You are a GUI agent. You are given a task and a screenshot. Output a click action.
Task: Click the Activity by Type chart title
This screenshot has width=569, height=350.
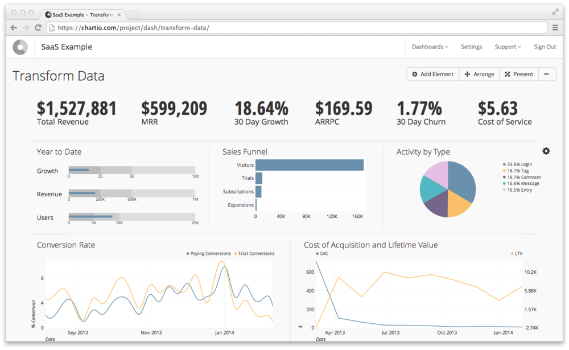coord(423,152)
